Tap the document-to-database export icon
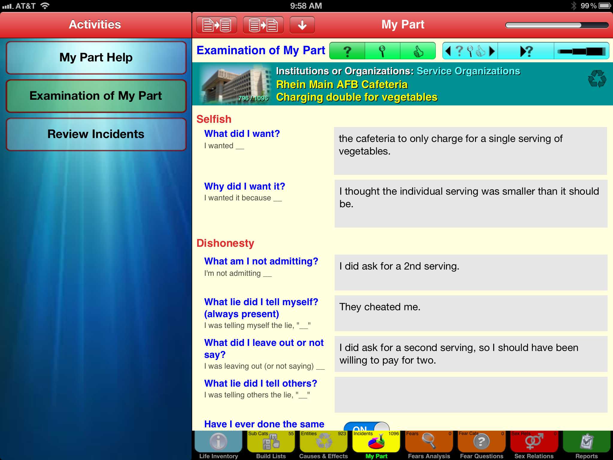 (216, 25)
